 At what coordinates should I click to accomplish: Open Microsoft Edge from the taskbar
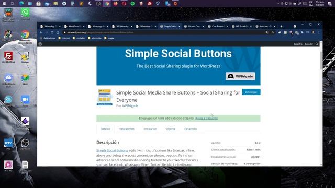tap(21, 4)
